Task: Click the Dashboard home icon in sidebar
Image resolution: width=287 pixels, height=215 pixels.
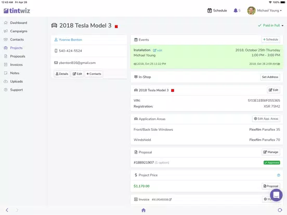Action: click(6, 23)
